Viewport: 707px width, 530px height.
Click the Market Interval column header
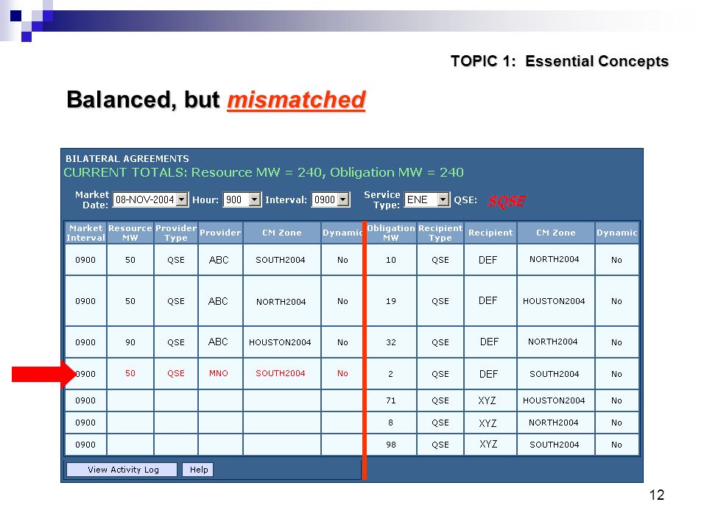click(85, 233)
